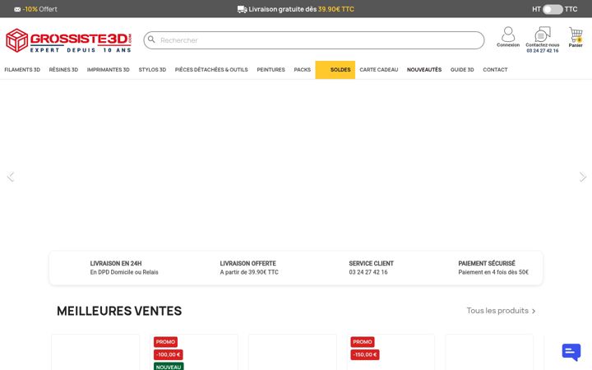The image size is (592, 370).
Task: Open the Filaments 3D menu
Action: click(22, 70)
